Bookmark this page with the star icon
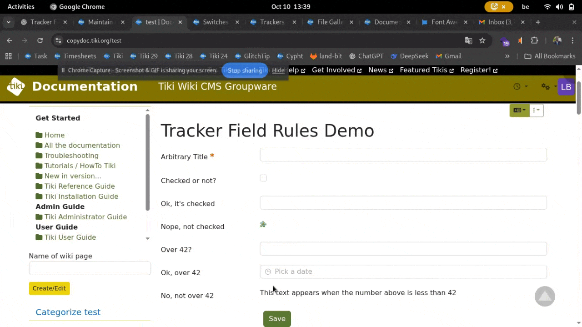582x327 pixels. point(482,40)
